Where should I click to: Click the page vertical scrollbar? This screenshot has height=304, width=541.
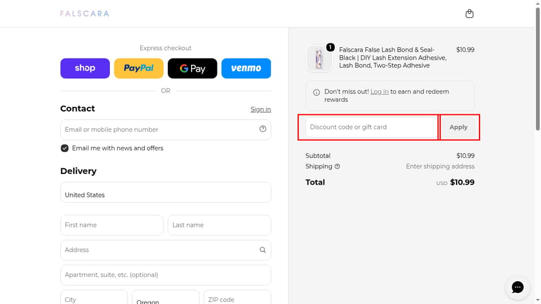pyautogui.click(x=538, y=69)
